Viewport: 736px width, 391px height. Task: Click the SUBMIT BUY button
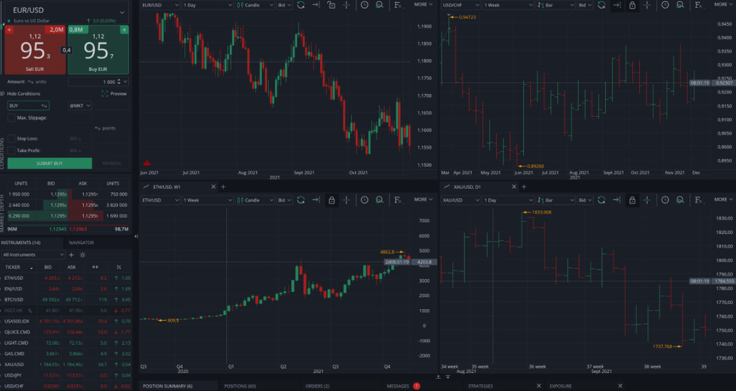click(x=50, y=164)
